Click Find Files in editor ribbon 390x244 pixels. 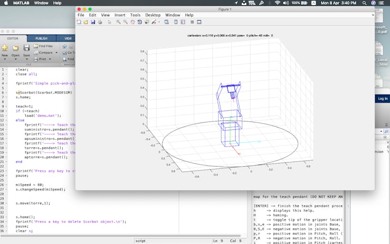[x=43, y=46]
